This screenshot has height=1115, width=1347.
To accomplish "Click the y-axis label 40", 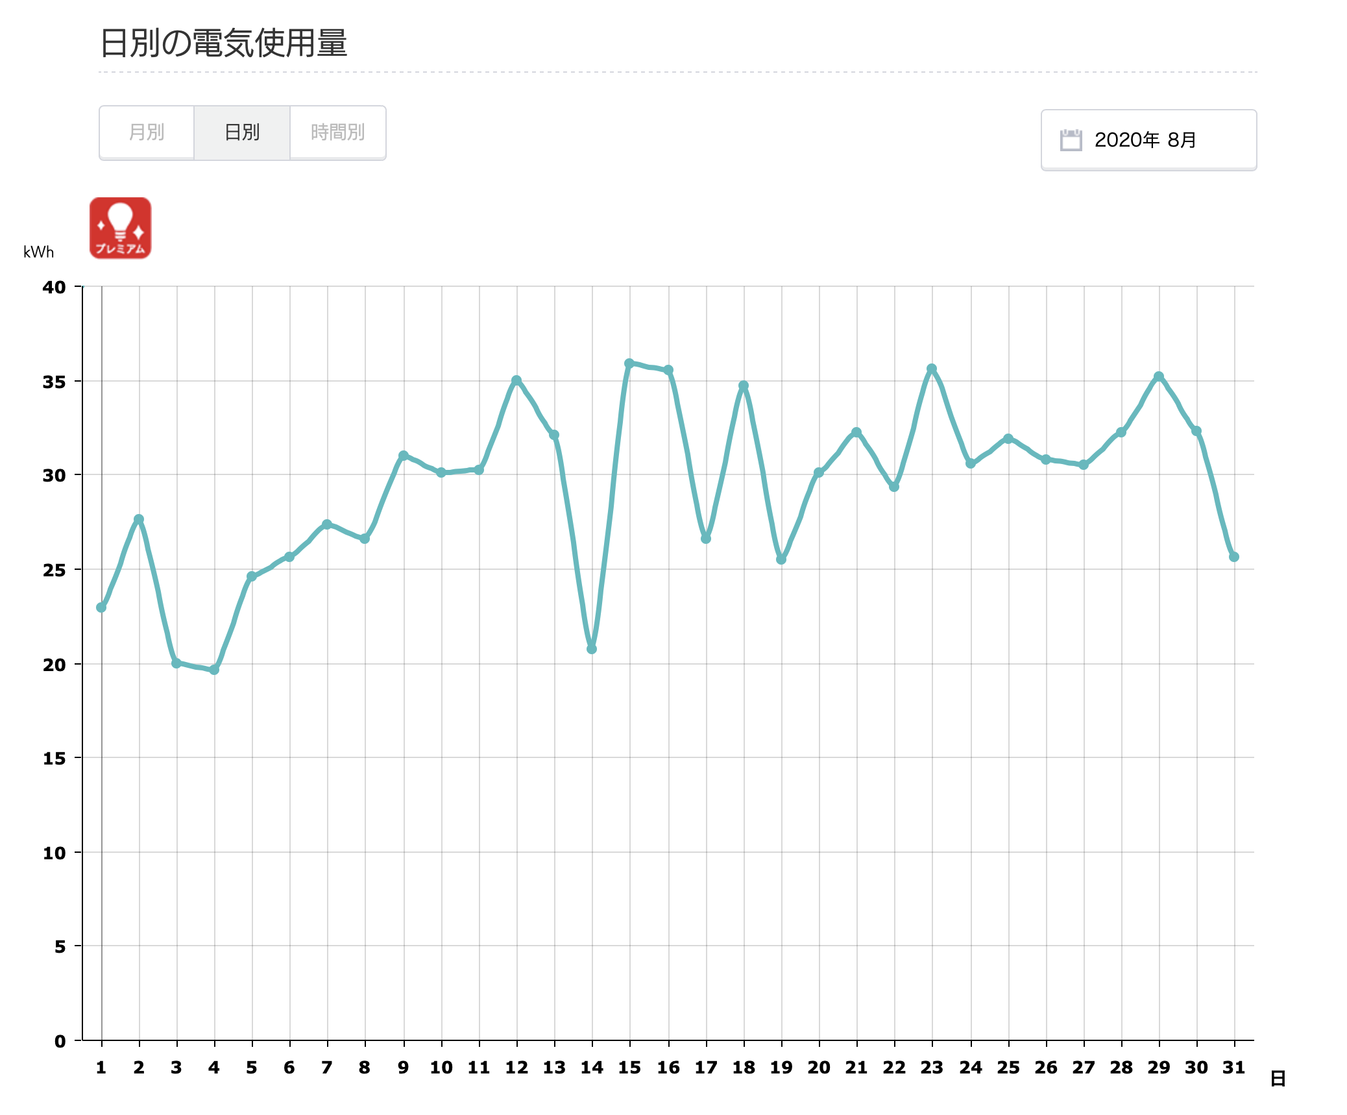I will (54, 287).
